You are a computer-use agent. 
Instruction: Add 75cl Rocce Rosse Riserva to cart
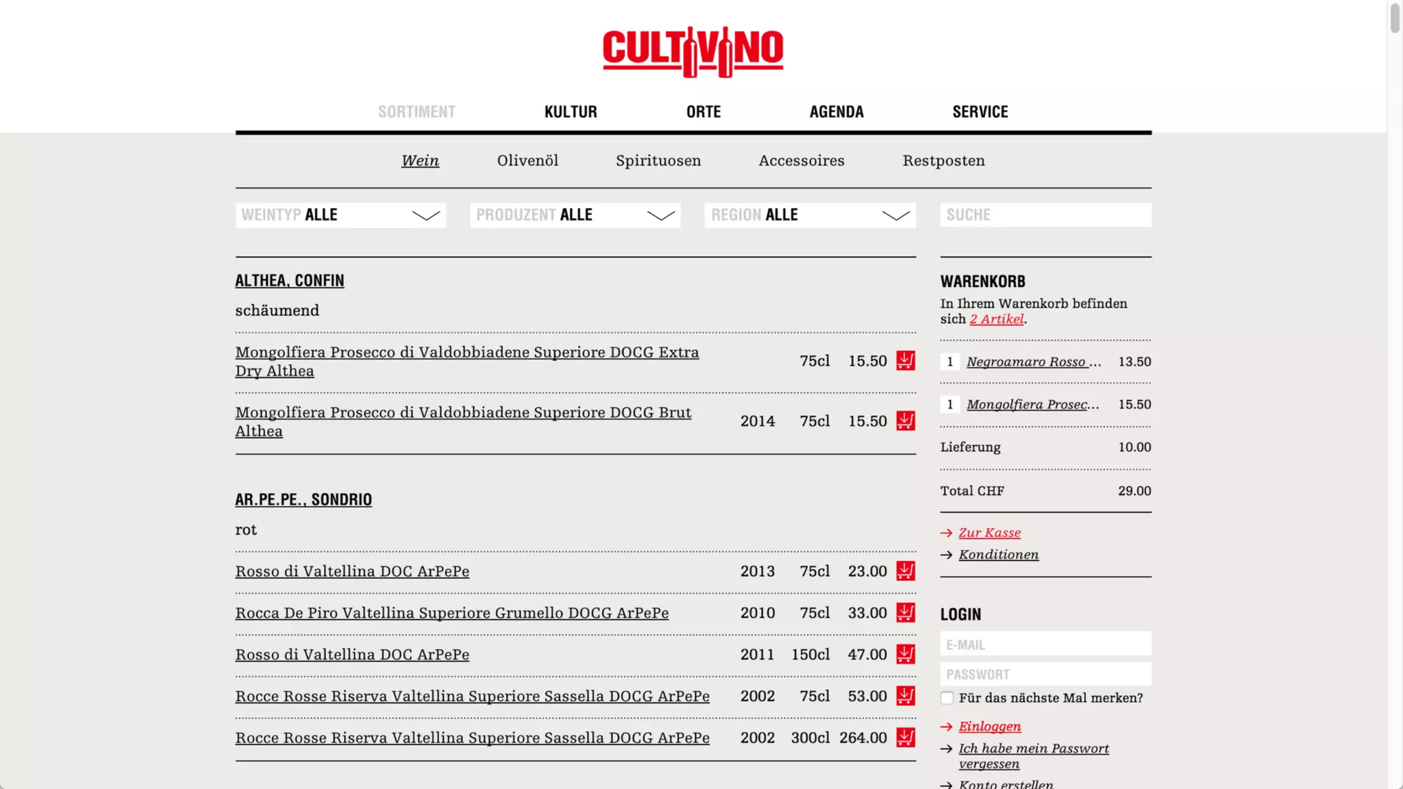[x=905, y=697]
